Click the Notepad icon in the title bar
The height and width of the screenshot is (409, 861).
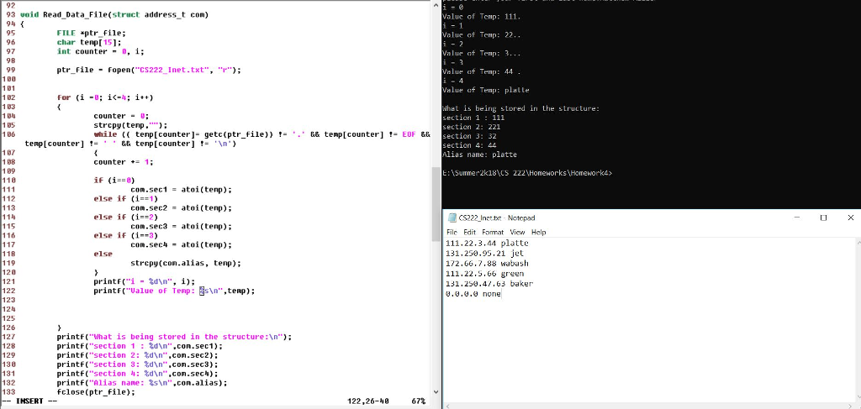pyautogui.click(x=452, y=218)
